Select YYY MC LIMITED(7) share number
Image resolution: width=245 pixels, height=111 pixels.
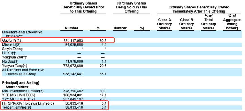pyautogui.click(x=73, y=99)
